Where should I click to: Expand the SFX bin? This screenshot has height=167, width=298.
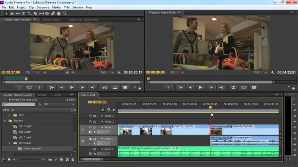[9, 115]
